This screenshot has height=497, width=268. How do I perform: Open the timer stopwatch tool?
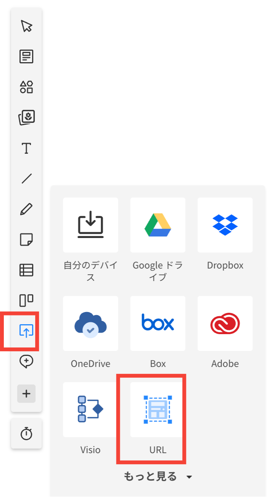(26, 434)
